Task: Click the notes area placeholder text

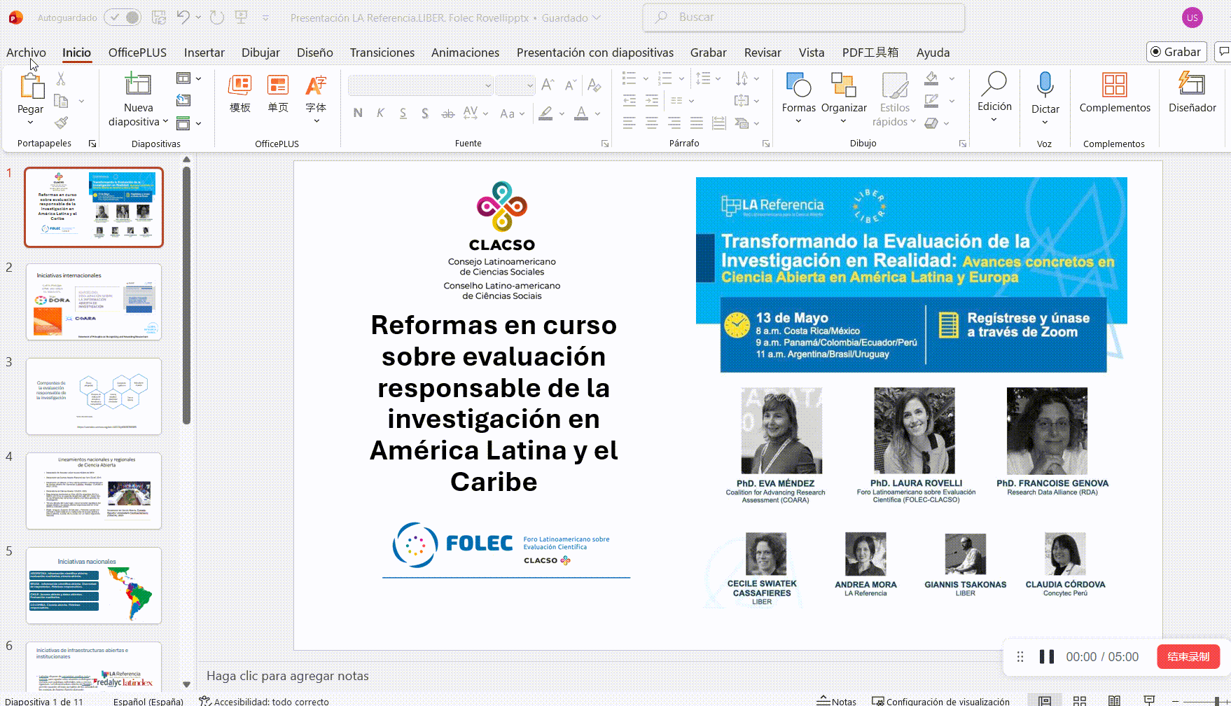Action: [288, 676]
